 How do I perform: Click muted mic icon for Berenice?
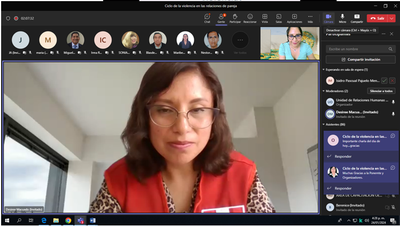[393, 208]
